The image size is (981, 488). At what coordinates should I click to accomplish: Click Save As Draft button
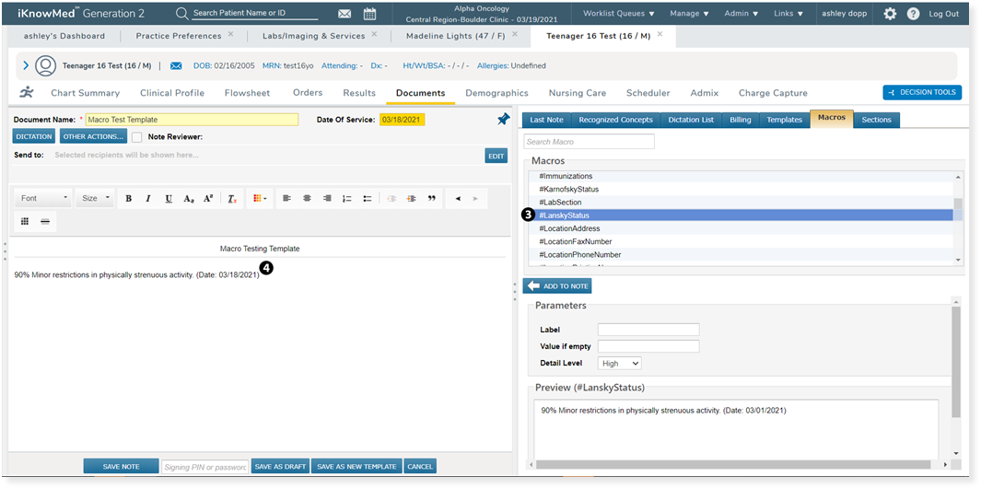[x=280, y=467]
